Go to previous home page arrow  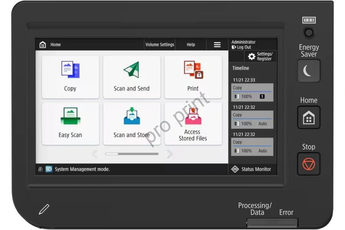pyautogui.click(x=95, y=154)
